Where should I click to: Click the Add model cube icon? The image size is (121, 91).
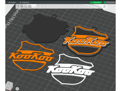point(18,6)
